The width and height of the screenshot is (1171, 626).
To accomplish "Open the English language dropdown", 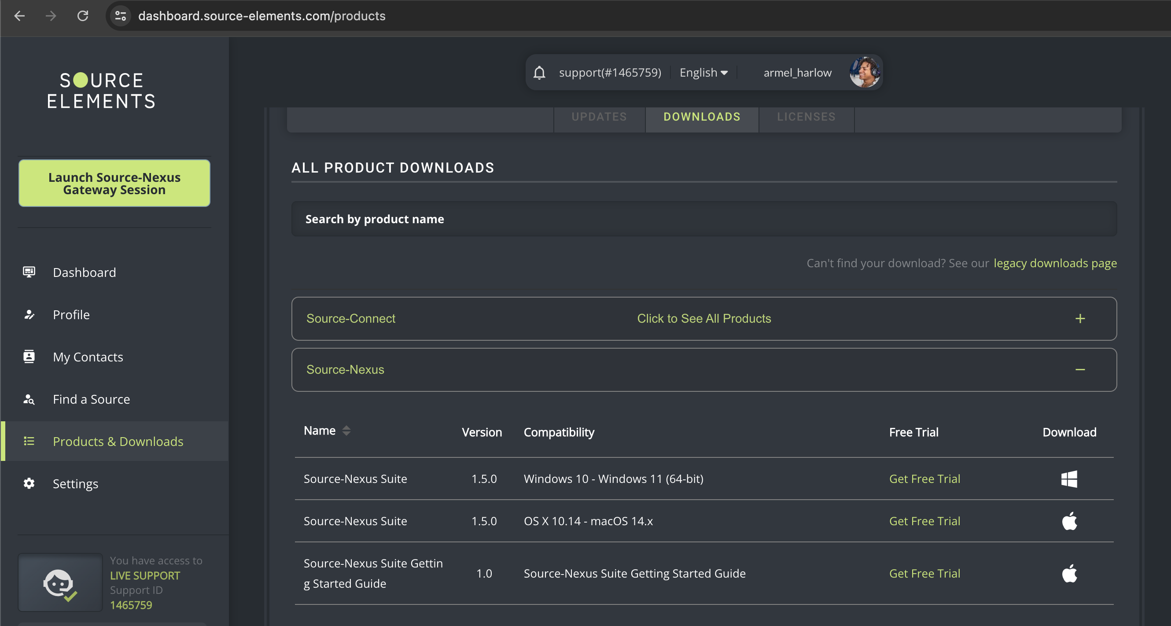I will pyautogui.click(x=703, y=73).
